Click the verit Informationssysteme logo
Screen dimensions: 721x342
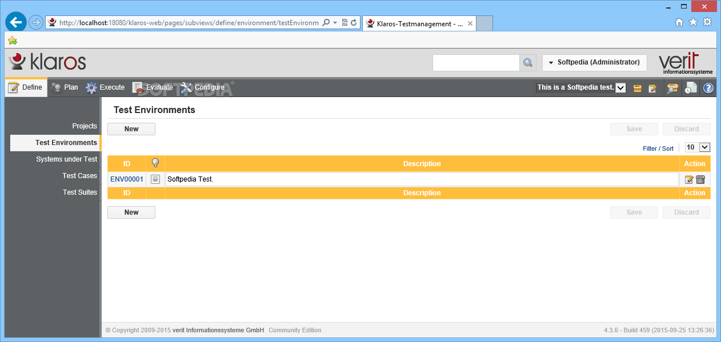pyautogui.click(x=686, y=63)
